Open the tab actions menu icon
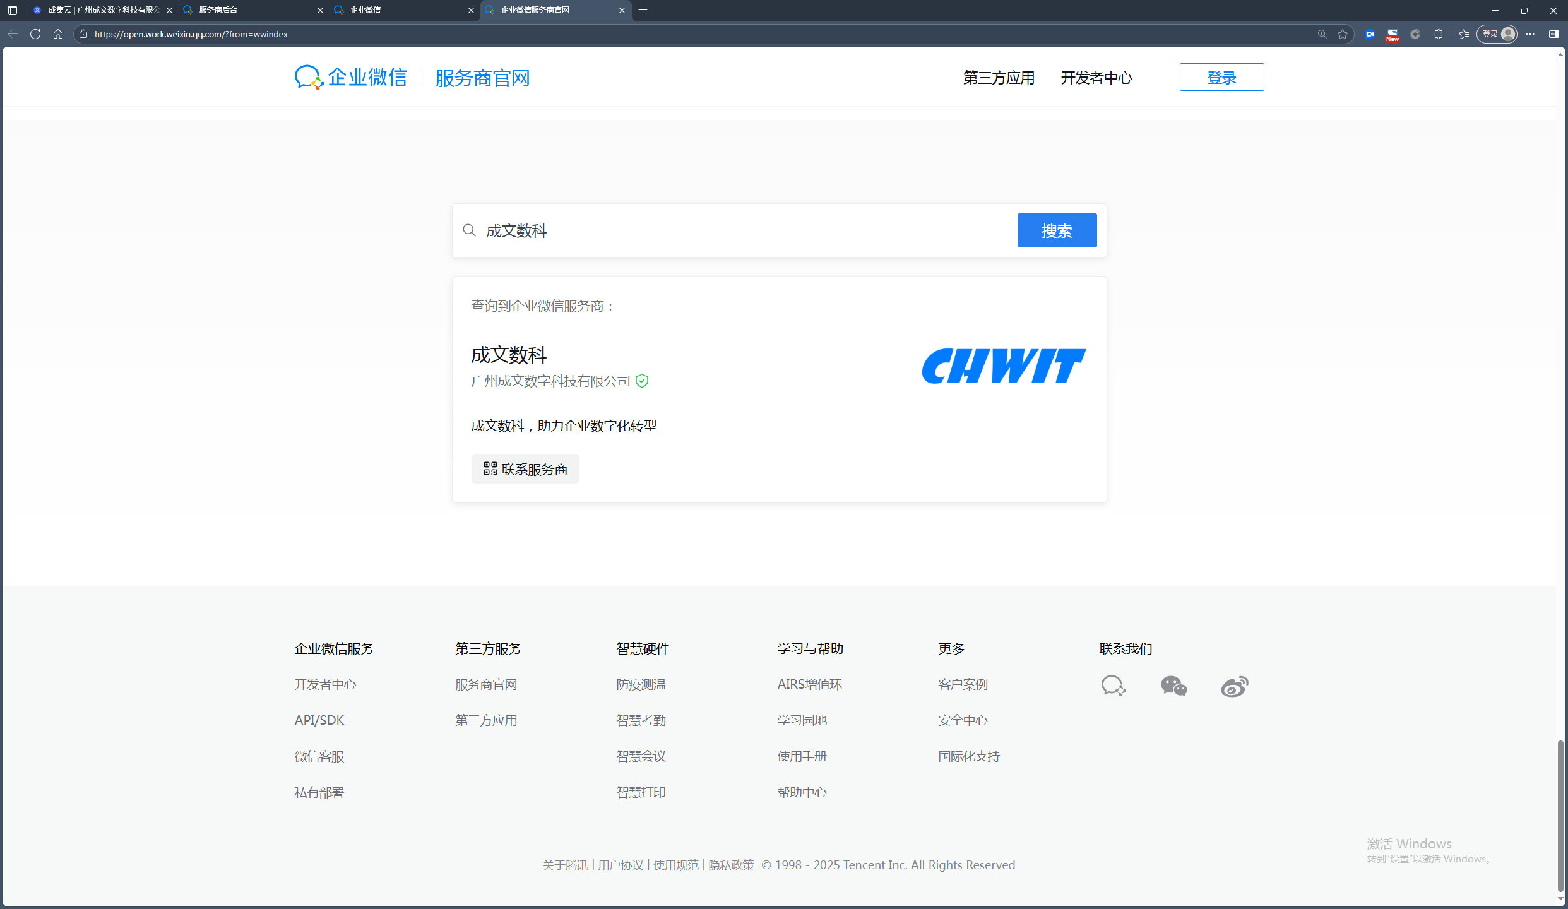 click(13, 10)
